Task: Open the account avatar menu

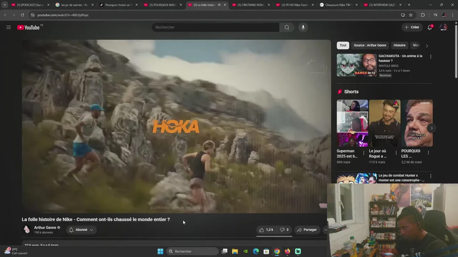Action: (x=443, y=27)
